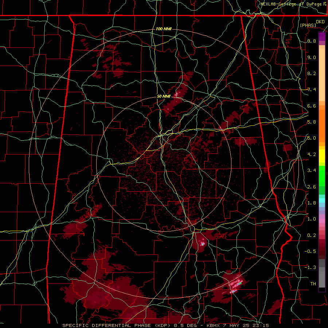Click the 5.0 value on the scale

312,138
